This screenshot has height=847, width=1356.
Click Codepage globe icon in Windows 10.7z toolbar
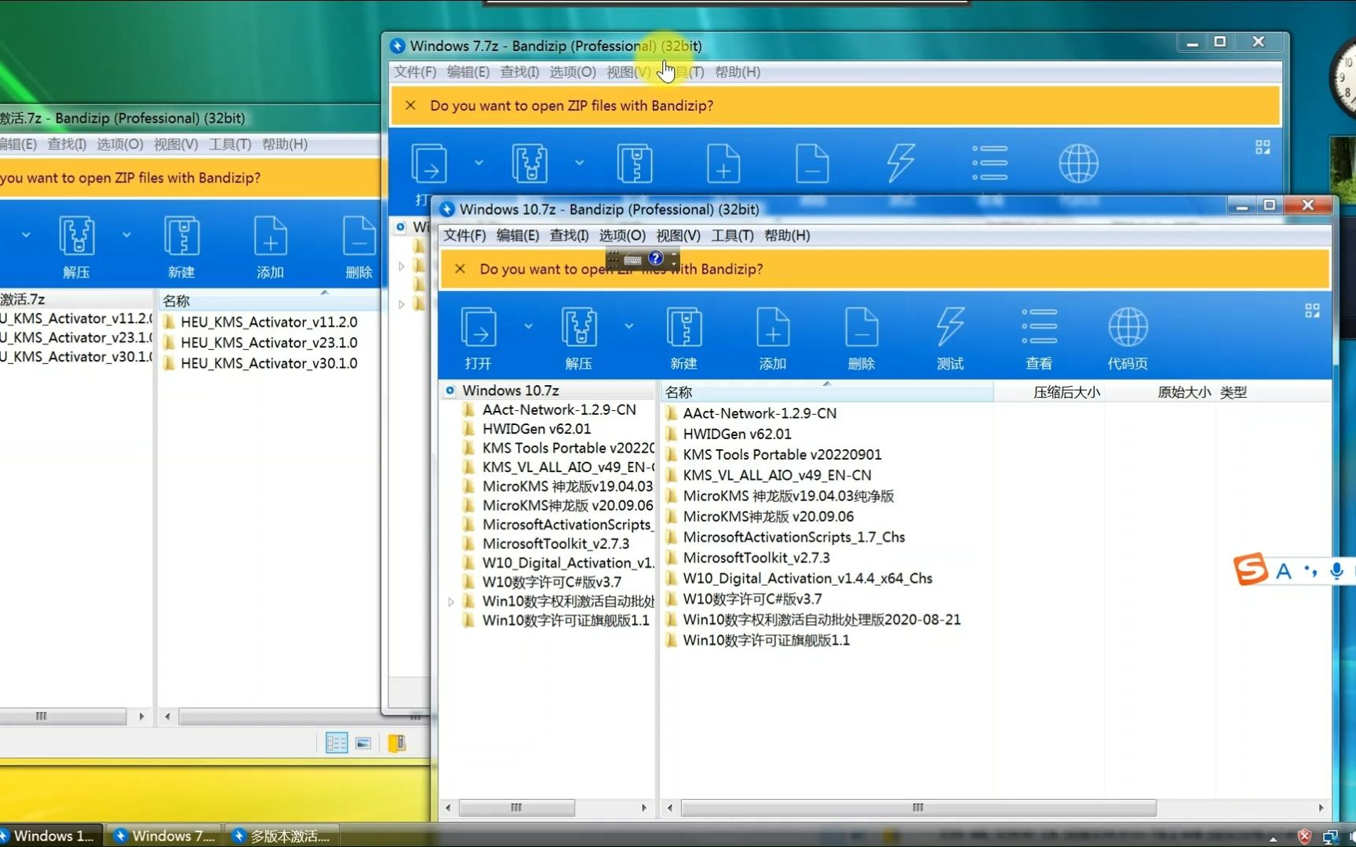click(1128, 328)
